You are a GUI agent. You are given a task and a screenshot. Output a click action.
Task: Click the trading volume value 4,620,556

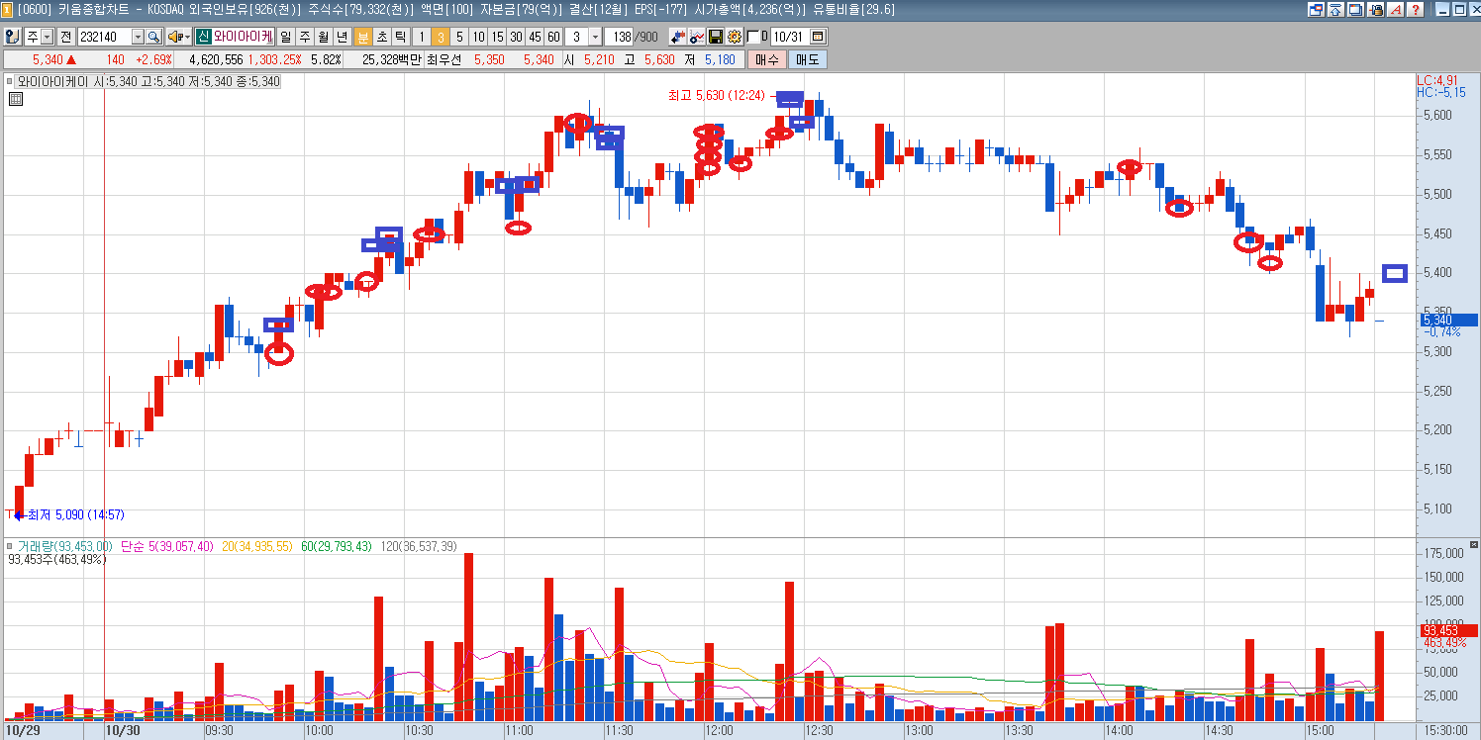click(x=216, y=59)
